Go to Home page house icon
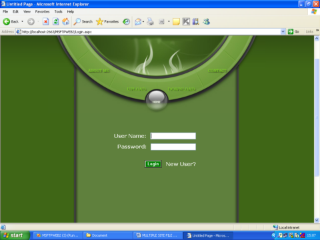This screenshot has width=320, height=240. pos(65,21)
